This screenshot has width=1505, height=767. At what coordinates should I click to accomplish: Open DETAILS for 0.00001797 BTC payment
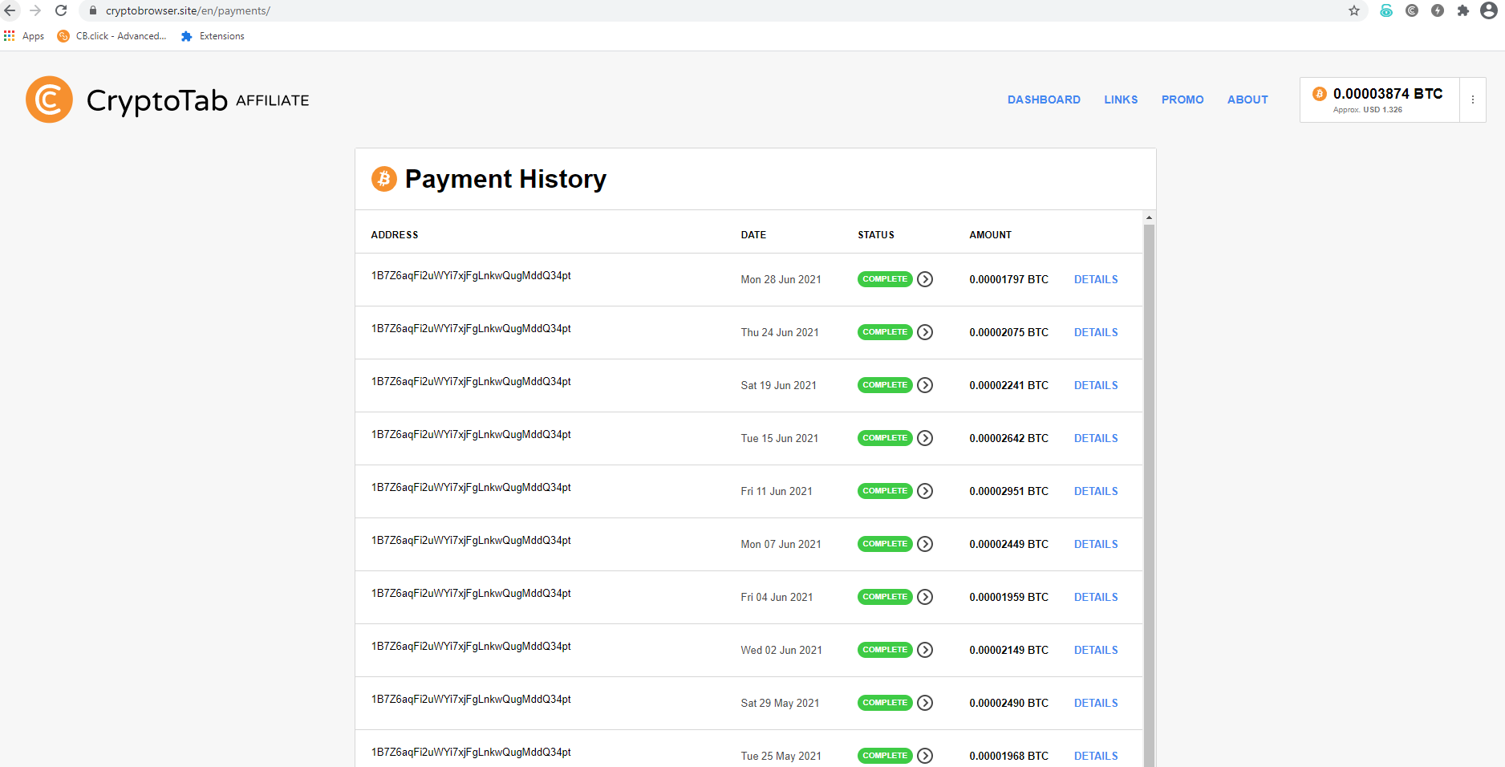click(x=1096, y=279)
